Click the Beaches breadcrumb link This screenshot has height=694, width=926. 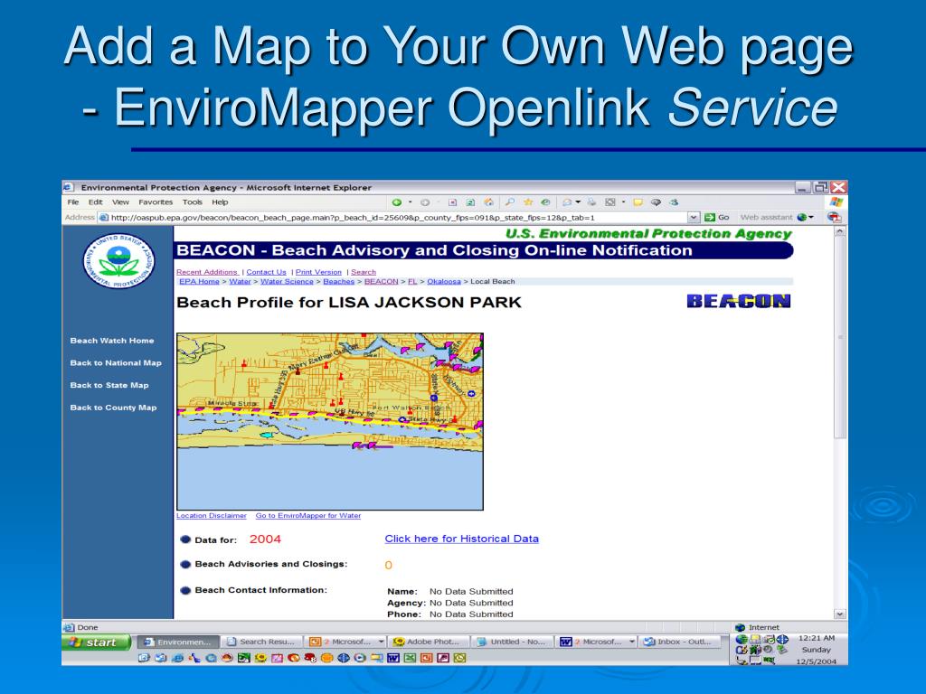pos(338,282)
